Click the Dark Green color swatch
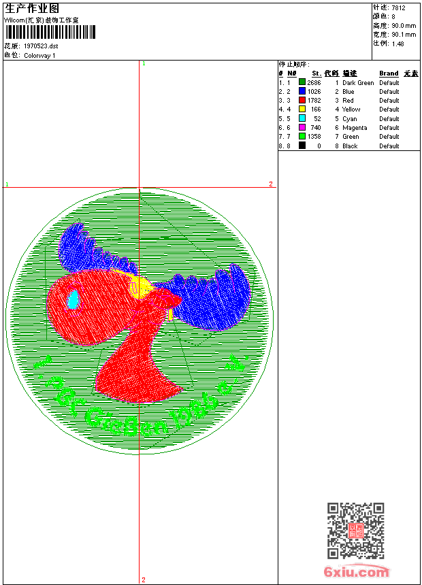The image size is (422, 585). point(302,82)
